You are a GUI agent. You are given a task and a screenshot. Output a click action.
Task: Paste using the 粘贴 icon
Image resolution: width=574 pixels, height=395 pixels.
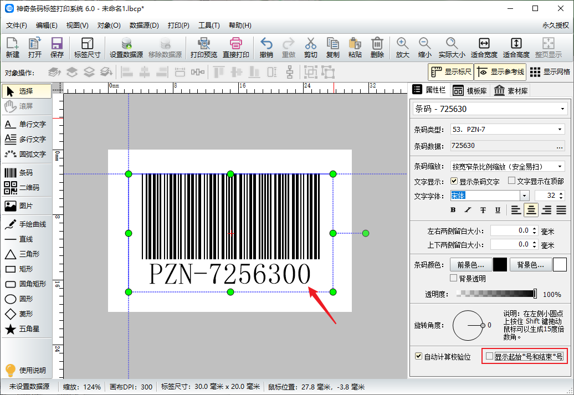355,48
